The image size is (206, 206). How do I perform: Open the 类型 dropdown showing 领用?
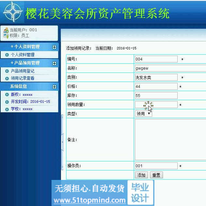[143, 114]
